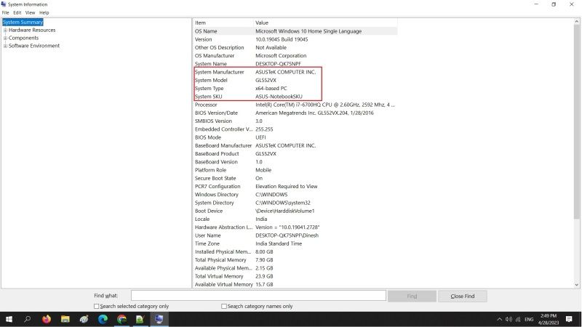The height and width of the screenshot is (327, 582).
Task: Open taskbar app left of Edge
Action: tap(84, 319)
